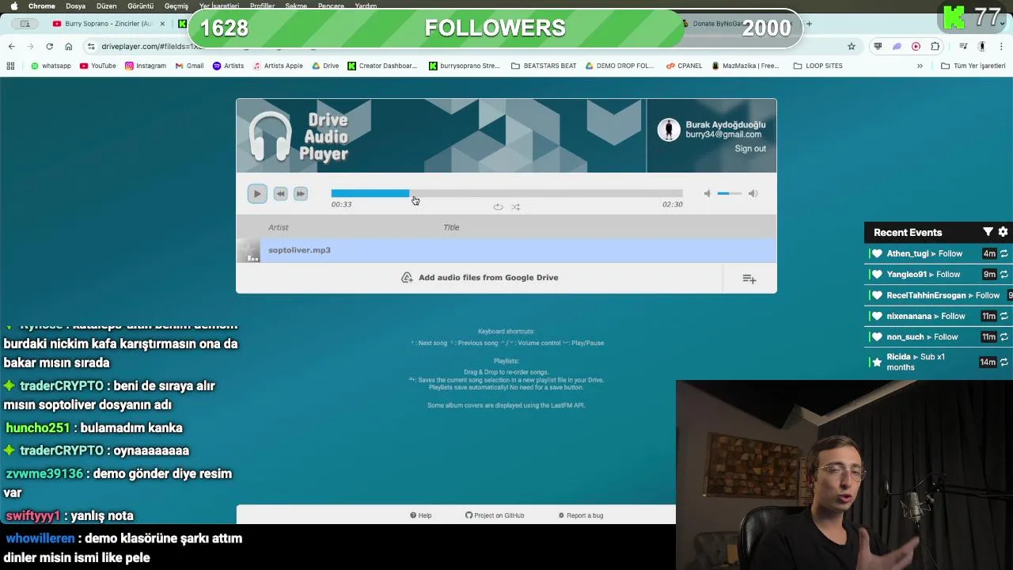Replay the non_such follow event
Viewport: 1013px width, 570px height.
point(1004,337)
